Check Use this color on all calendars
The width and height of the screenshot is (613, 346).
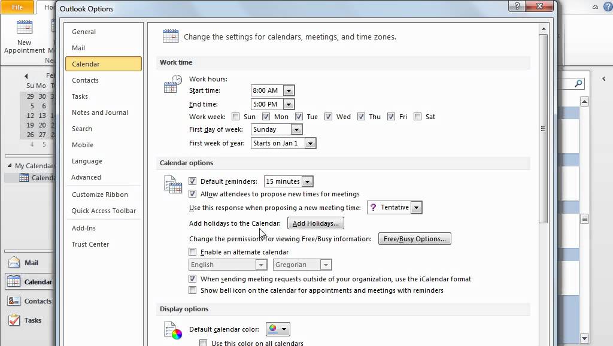coord(204,343)
